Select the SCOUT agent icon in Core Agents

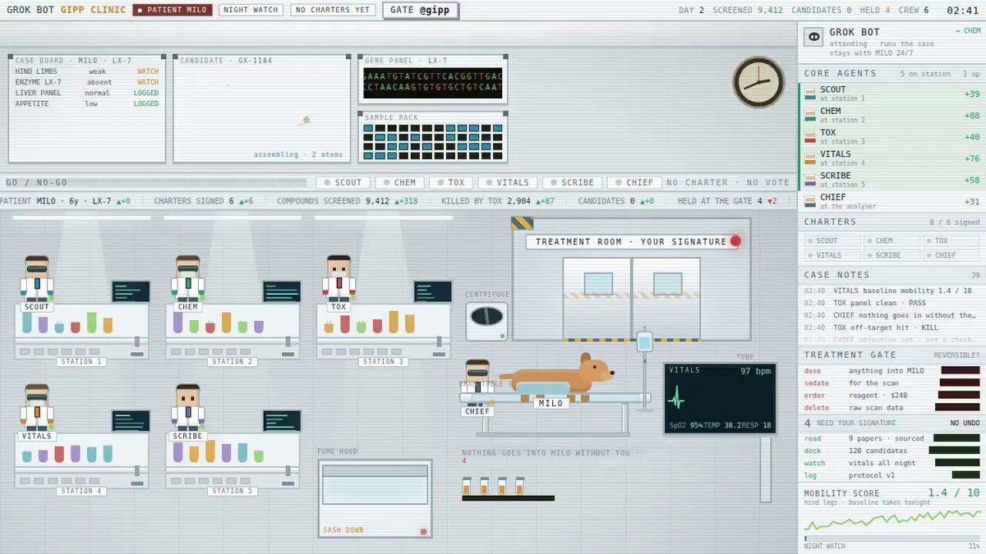[x=810, y=93]
